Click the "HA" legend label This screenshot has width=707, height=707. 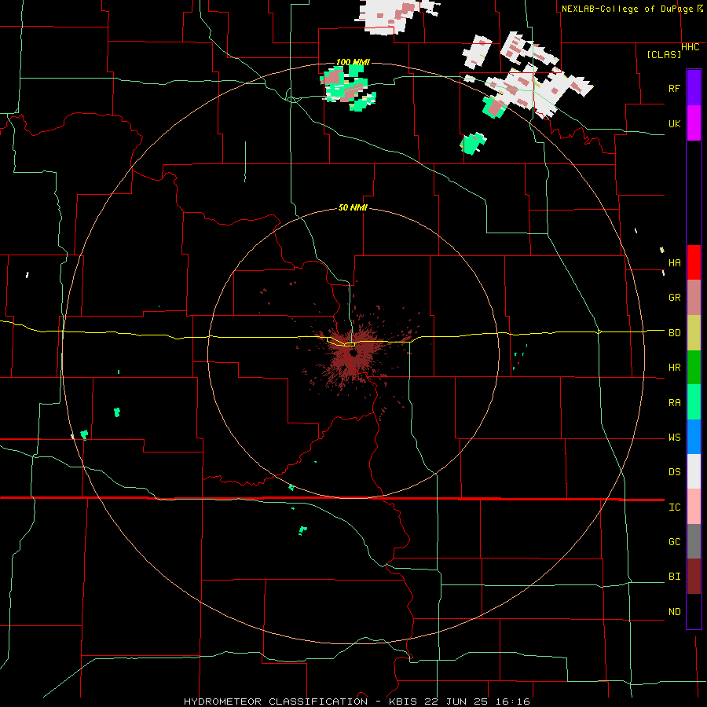click(674, 263)
